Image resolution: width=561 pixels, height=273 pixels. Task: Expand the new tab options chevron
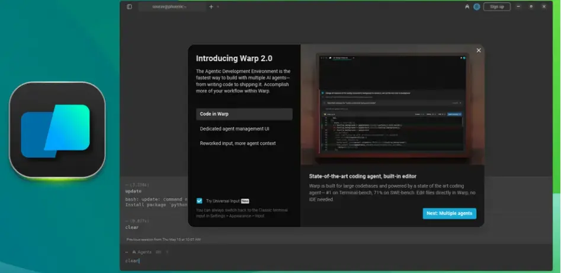point(218,7)
